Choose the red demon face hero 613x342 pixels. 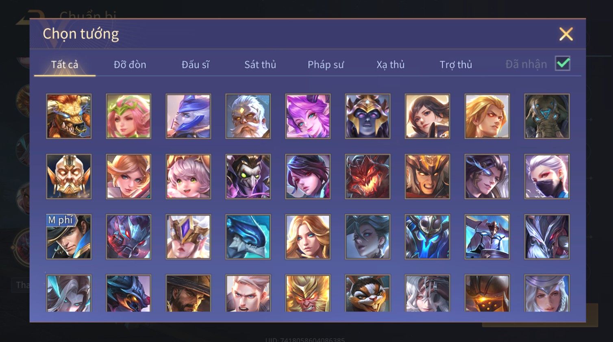pyautogui.click(x=367, y=176)
